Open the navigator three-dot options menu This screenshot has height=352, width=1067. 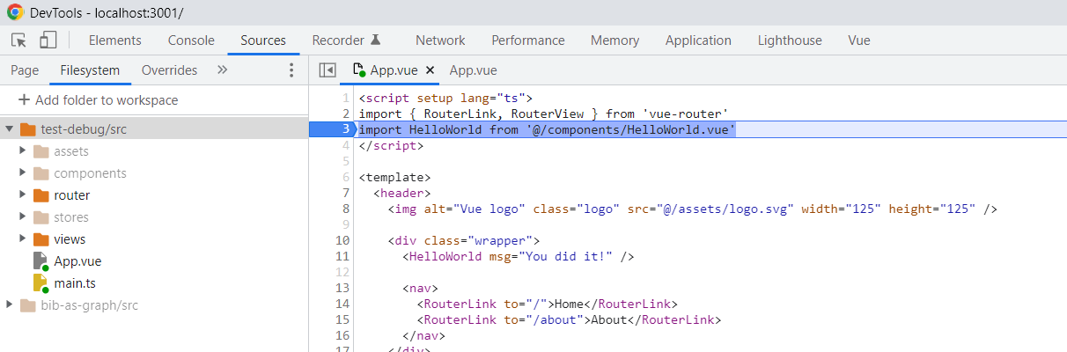(291, 70)
